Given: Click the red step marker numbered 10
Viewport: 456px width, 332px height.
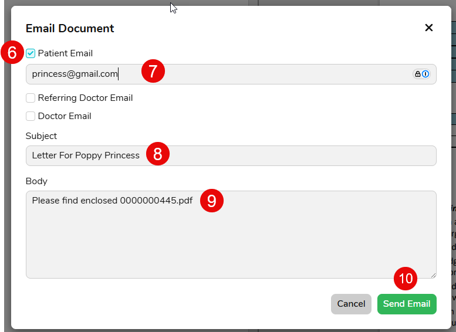Looking at the screenshot, I should [406, 279].
